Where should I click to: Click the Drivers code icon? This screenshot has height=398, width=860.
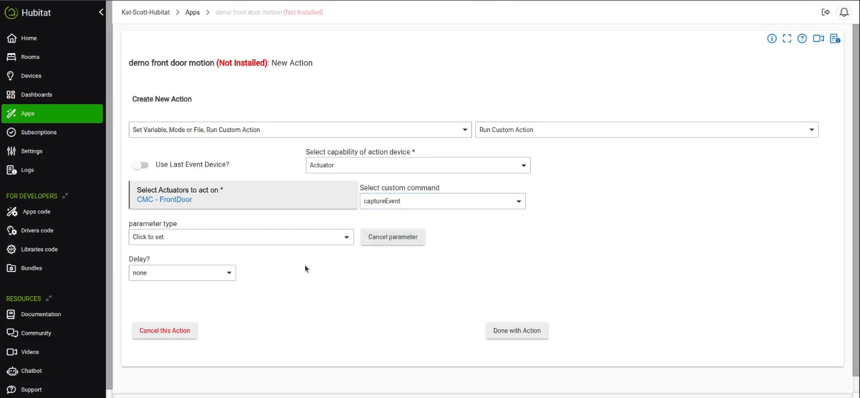coord(11,231)
